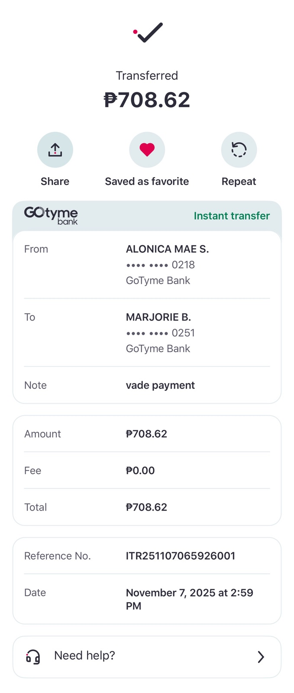Select the reference number ITR251107065926001

(180, 556)
